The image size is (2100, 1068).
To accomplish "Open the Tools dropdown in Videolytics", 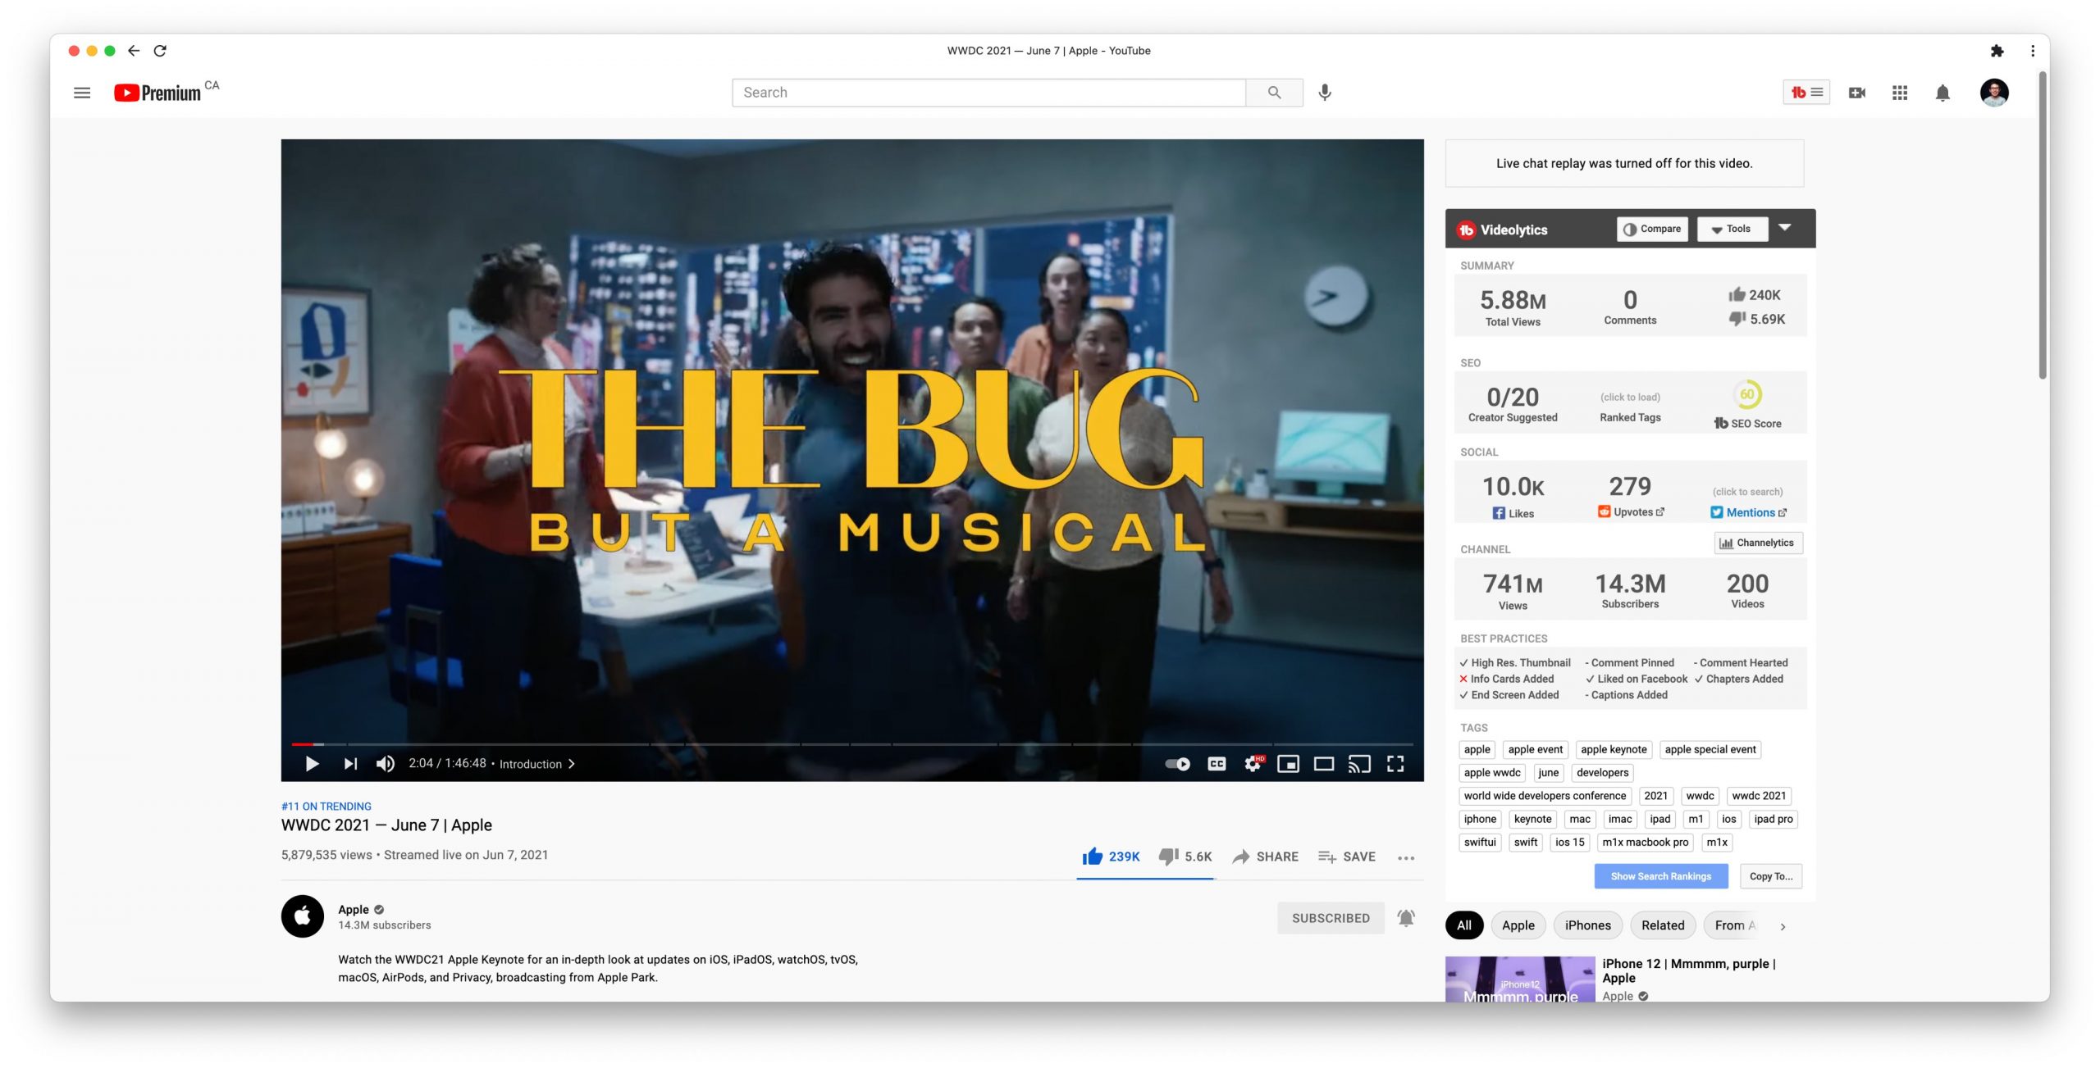I will coord(1732,230).
